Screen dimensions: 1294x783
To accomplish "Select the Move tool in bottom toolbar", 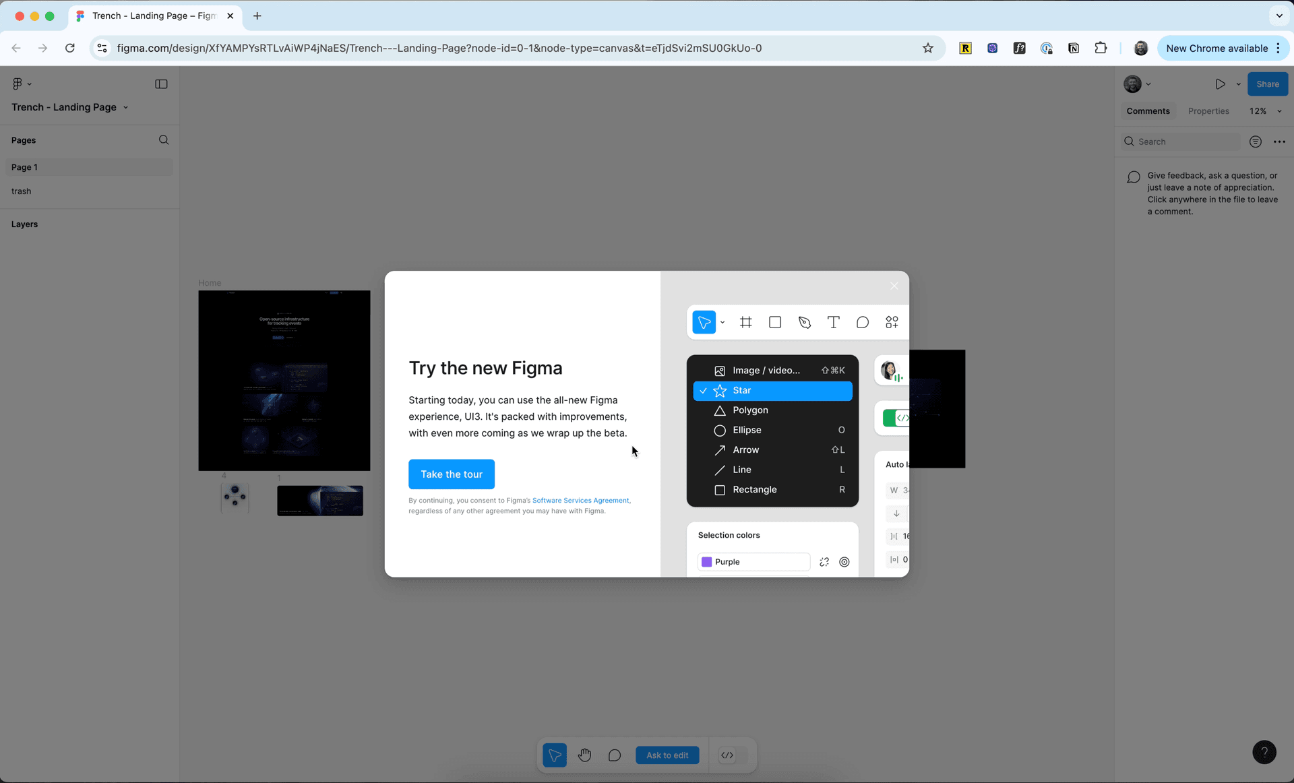I will tap(555, 755).
